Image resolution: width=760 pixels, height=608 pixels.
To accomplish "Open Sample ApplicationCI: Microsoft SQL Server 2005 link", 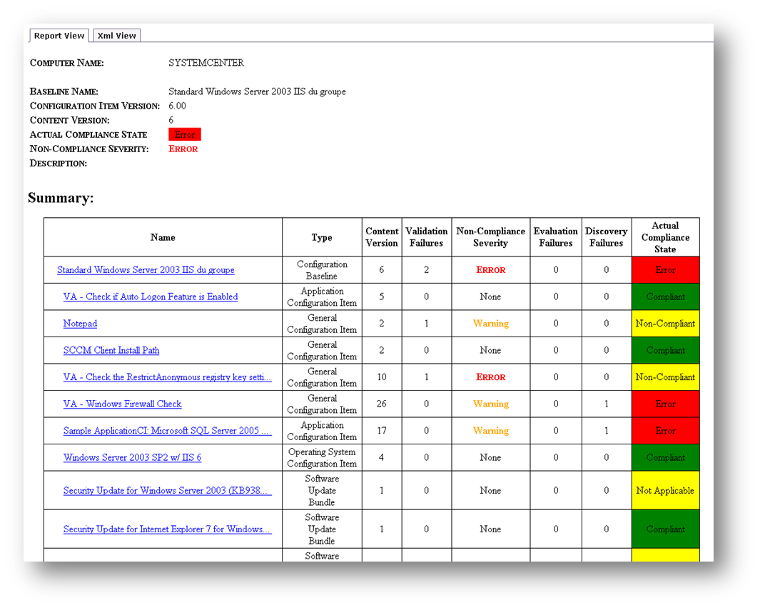I will (167, 431).
